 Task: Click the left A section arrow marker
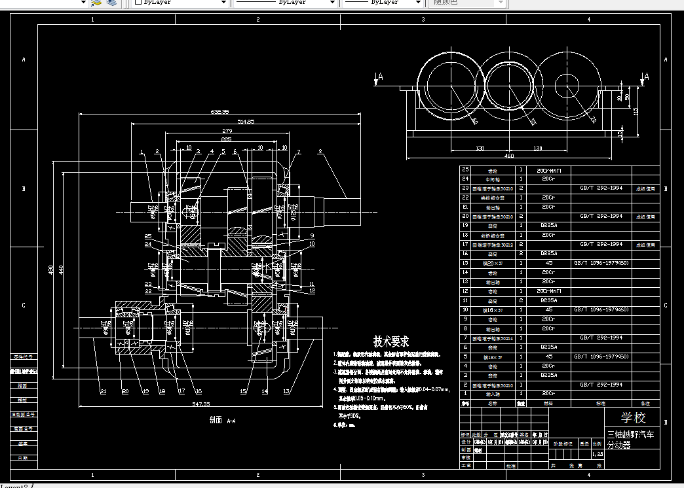tap(378, 78)
